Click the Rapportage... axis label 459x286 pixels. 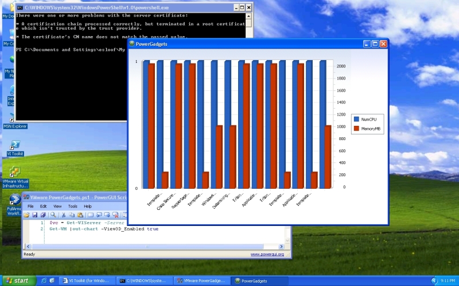click(180, 200)
